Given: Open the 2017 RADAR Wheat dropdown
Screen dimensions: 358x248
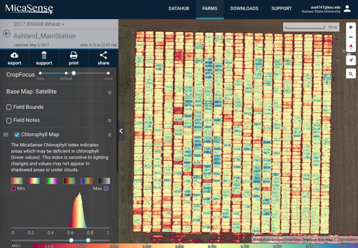Looking at the screenshot, I should 39,24.
